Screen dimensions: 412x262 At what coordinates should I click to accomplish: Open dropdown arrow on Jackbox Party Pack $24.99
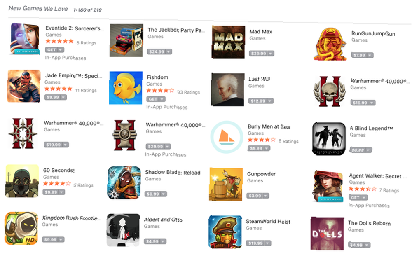(169, 52)
